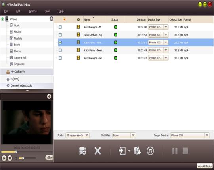
Task: Open the Help menu
Action: 61,11
